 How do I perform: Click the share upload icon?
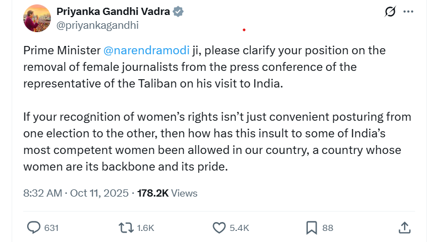tap(404, 228)
